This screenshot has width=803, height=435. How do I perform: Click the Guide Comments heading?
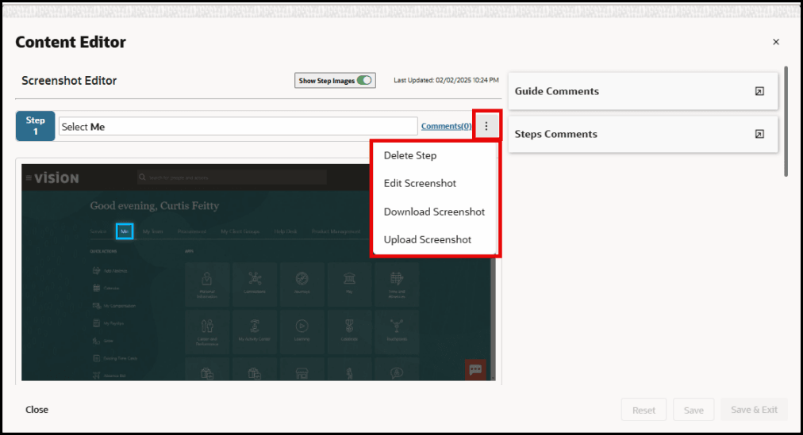(557, 91)
